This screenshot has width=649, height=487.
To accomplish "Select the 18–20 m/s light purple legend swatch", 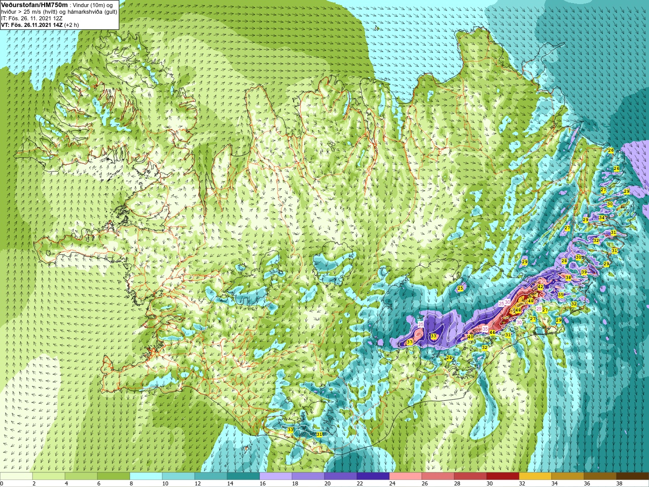I will [x=308, y=476].
